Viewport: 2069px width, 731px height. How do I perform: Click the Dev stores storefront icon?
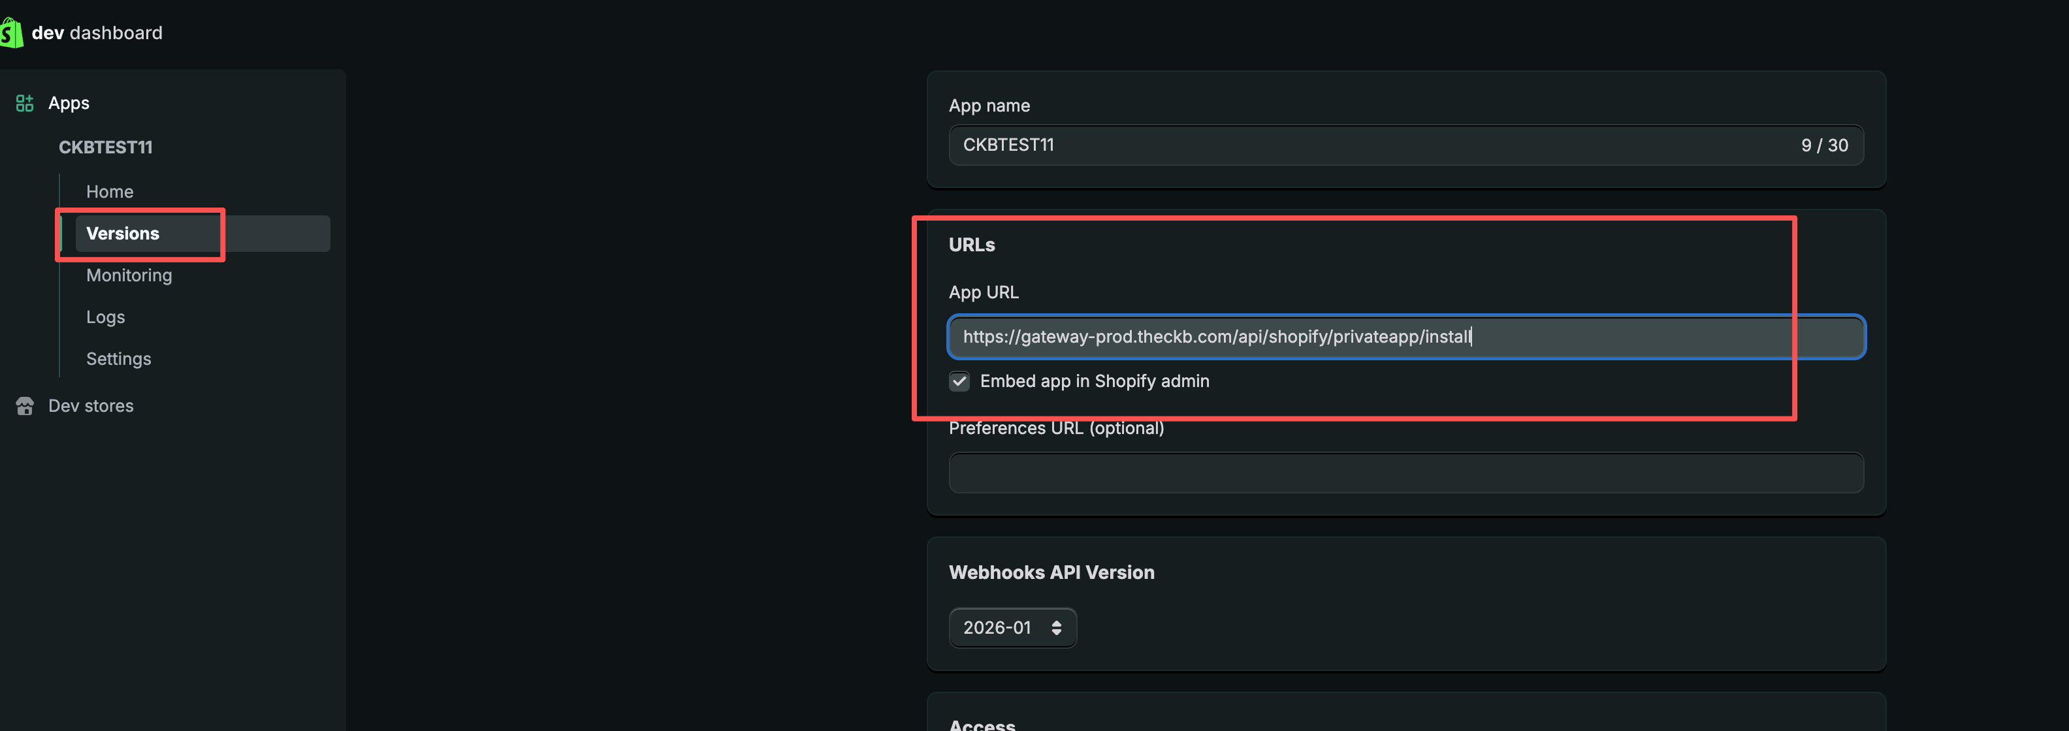pyautogui.click(x=25, y=406)
